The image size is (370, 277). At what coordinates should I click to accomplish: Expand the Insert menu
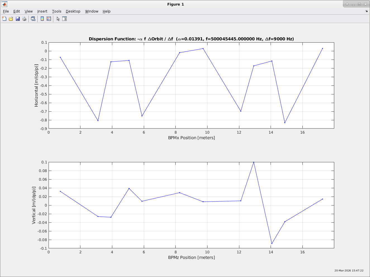pos(42,11)
